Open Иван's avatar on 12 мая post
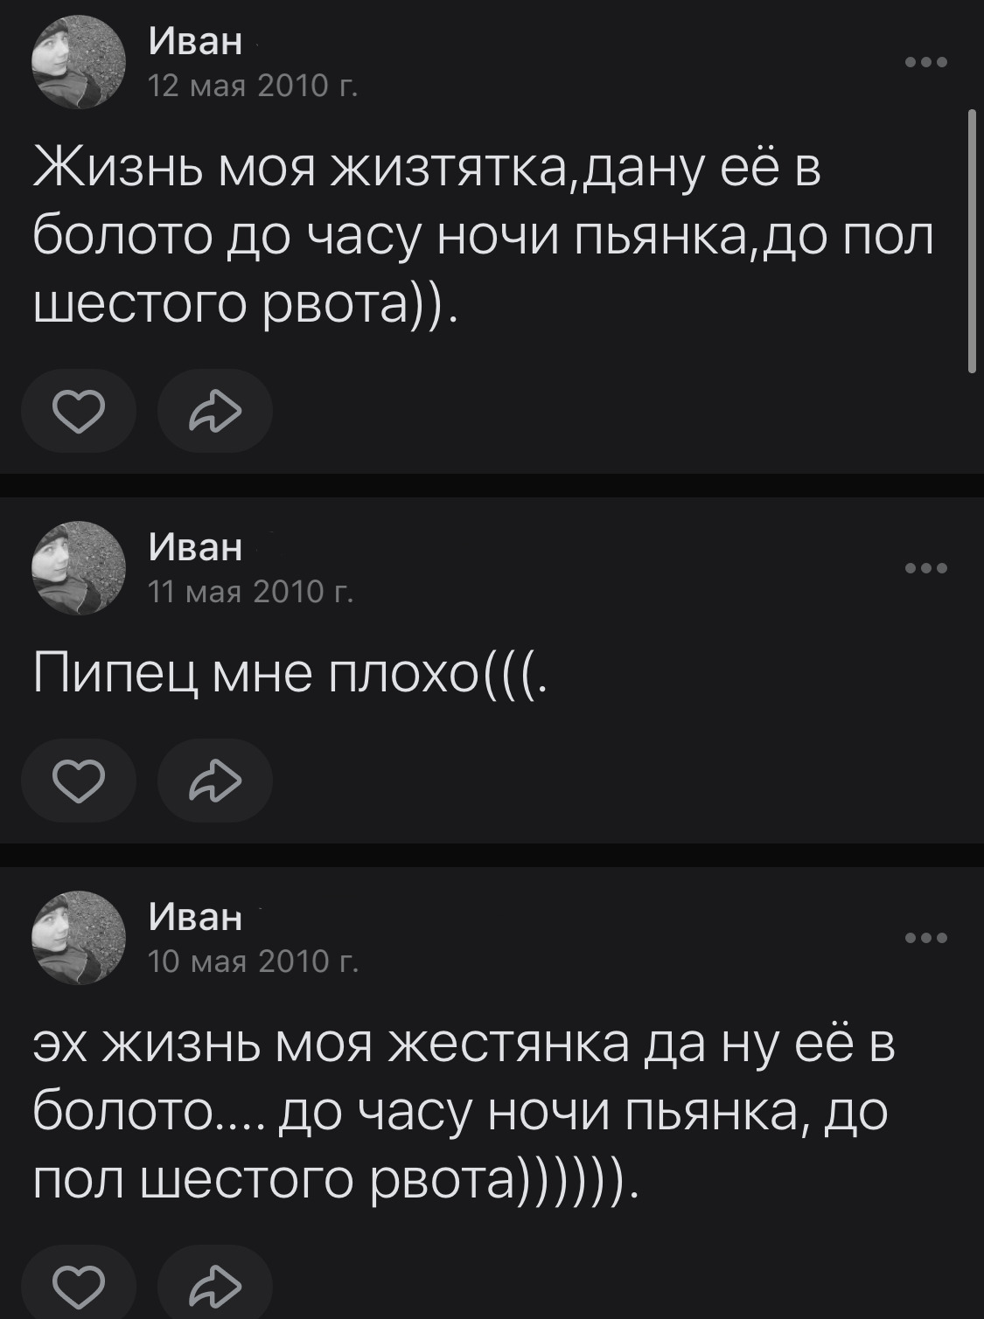 click(78, 63)
